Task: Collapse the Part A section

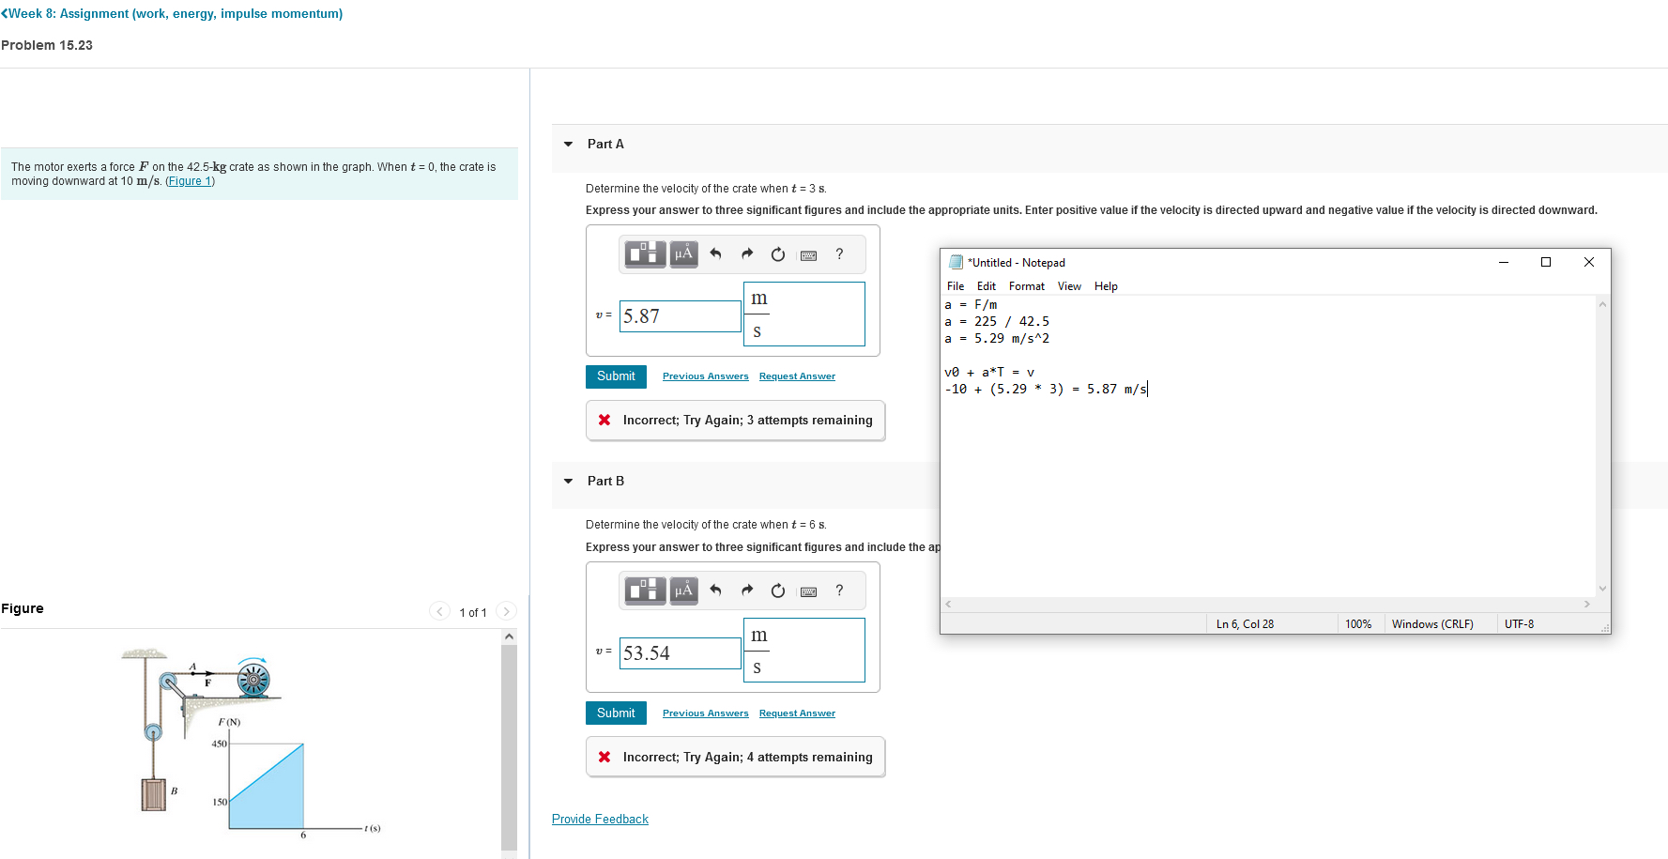Action: pyautogui.click(x=568, y=145)
